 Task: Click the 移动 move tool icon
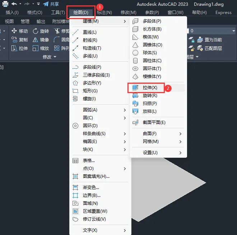(x=14, y=31)
